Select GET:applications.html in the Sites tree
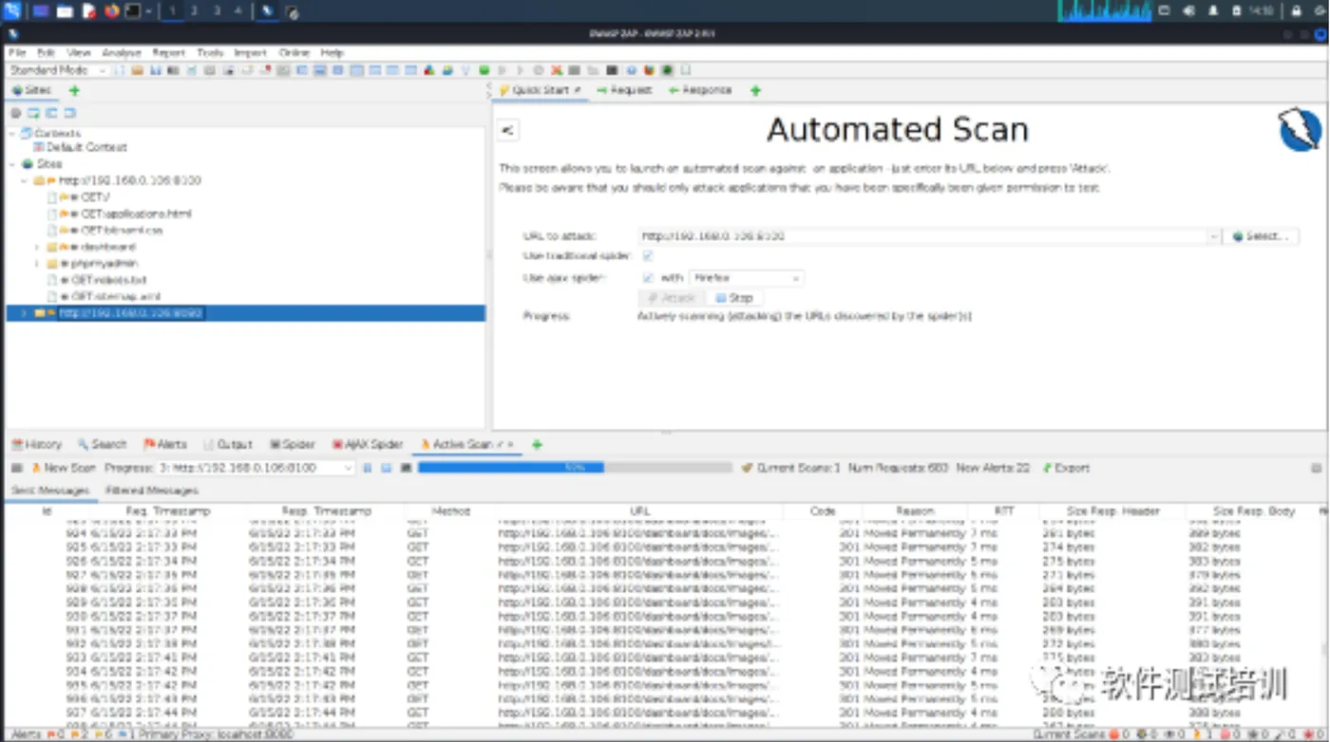1330x742 pixels. 136,213
